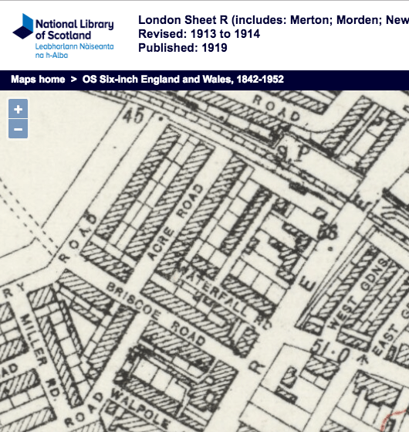Click the 'ACRE ROAD' label on the map
This screenshot has height=432, width=409.
(x=176, y=222)
